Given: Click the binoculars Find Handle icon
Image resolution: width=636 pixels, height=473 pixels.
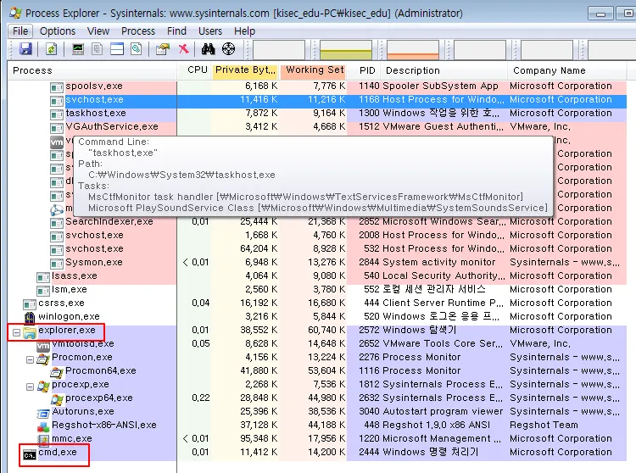Looking at the screenshot, I should pyautogui.click(x=209, y=49).
